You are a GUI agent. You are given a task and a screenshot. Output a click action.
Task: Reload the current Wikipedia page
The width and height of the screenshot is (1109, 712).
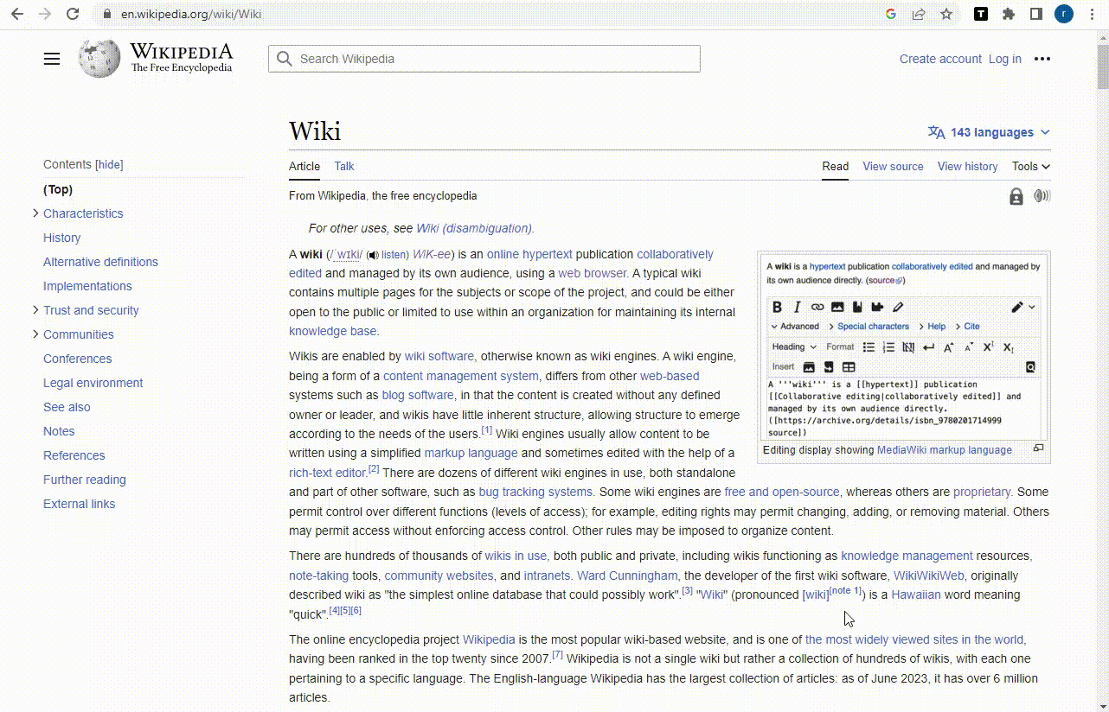[x=73, y=14]
